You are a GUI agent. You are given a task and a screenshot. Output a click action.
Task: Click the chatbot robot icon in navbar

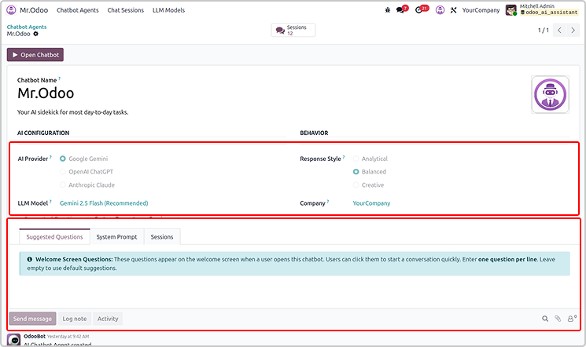coord(440,10)
